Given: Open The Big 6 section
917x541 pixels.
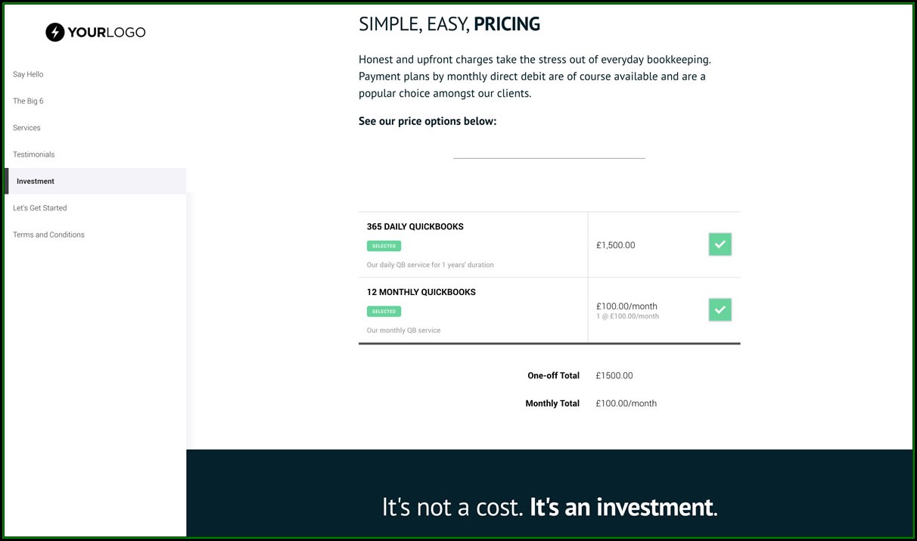Looking at the screenshot, I should [x=28, y=101].
